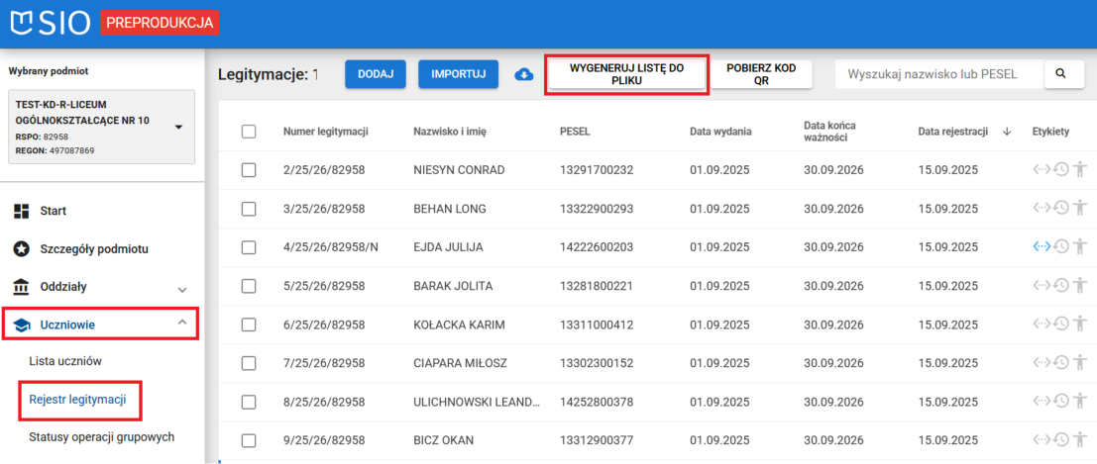
Task: Click the star icon beside Szczegóły podmiotu
Action: (x=21, y=248)
